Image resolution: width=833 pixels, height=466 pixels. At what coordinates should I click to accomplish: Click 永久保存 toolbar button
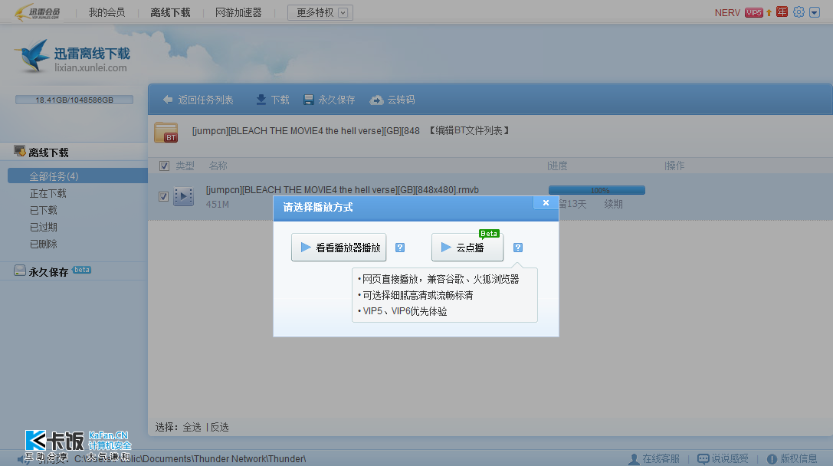(x=330, y=100)
